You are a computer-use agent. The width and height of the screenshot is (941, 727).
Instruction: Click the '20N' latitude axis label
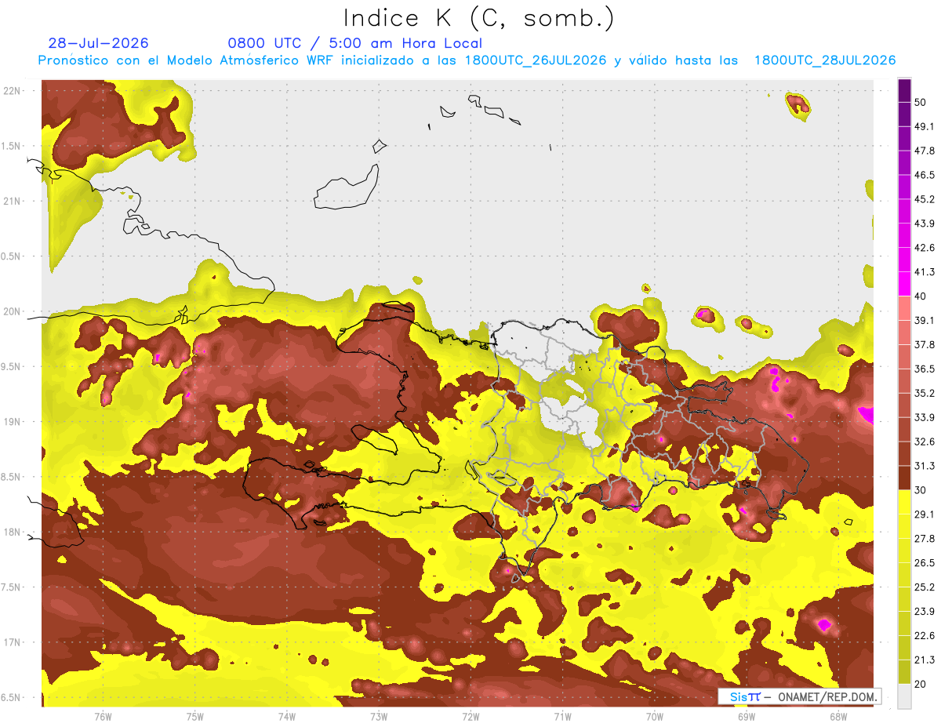(x=13, y=311)
